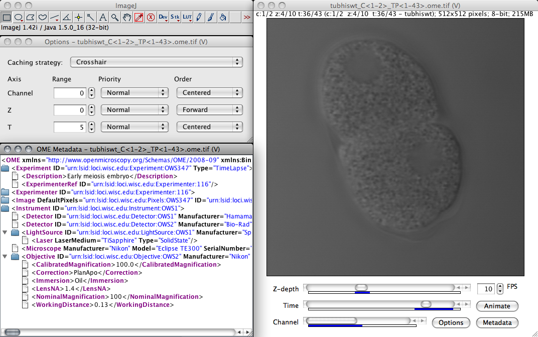Image resolution: width=538 pixels, height=337 pixels.
Task: Open the Dev menu tool
Action: coord(163,17)
